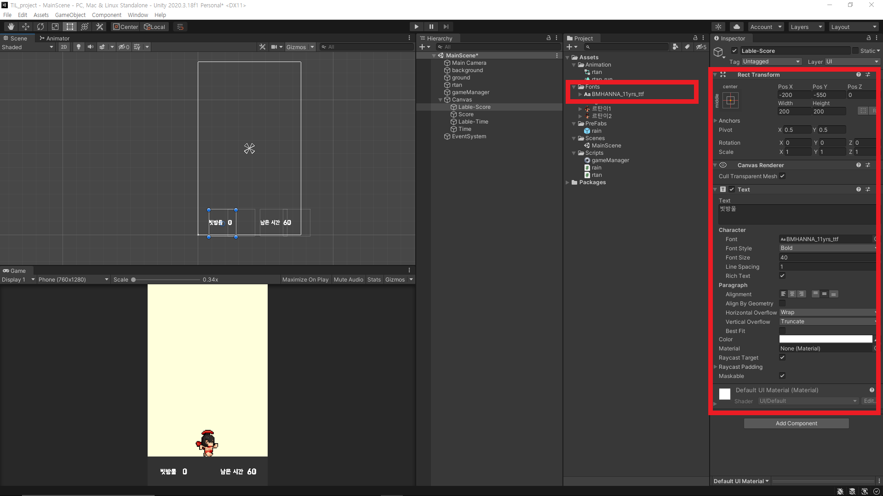Select the Rect Transform tool icon
Screen dimensions: 883x496
click(x=69, y=26)
